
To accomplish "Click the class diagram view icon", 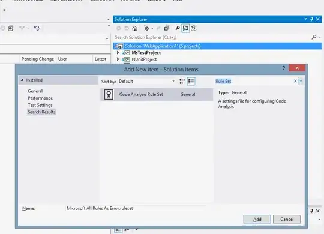I will pos(194,28).
